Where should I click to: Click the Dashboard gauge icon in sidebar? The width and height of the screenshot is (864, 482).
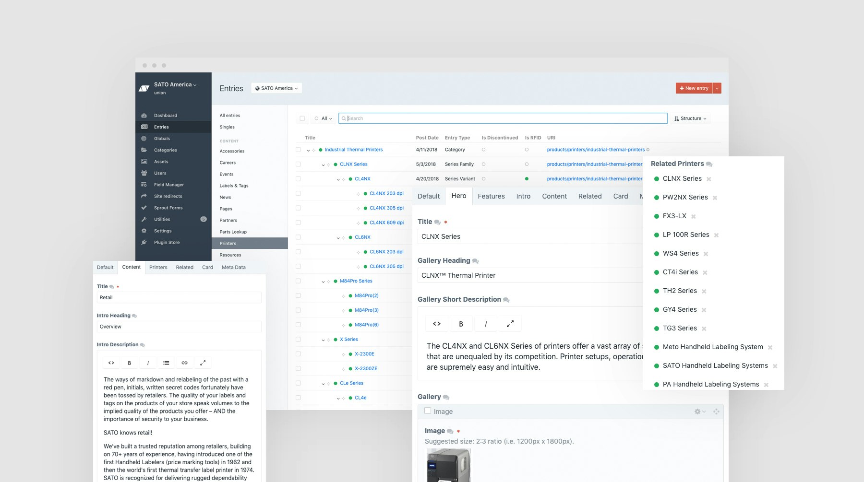[144, 116]
